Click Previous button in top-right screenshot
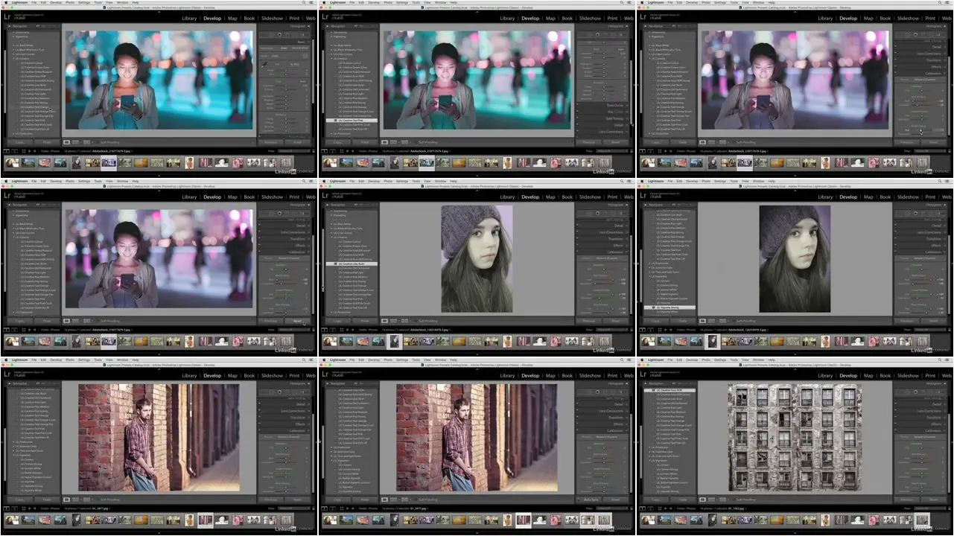This screenshot has width=954, height=536. 906,142
